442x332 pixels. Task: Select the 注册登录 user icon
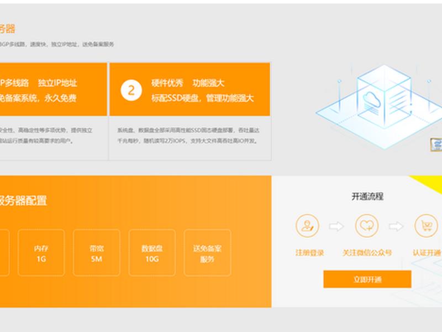coord(307,226)
